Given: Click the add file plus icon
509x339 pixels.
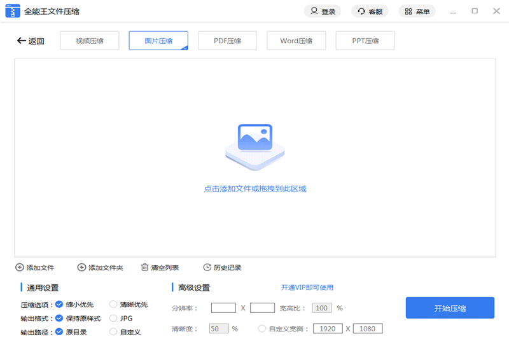Looking at the screenshot, I should click(20, 268).
